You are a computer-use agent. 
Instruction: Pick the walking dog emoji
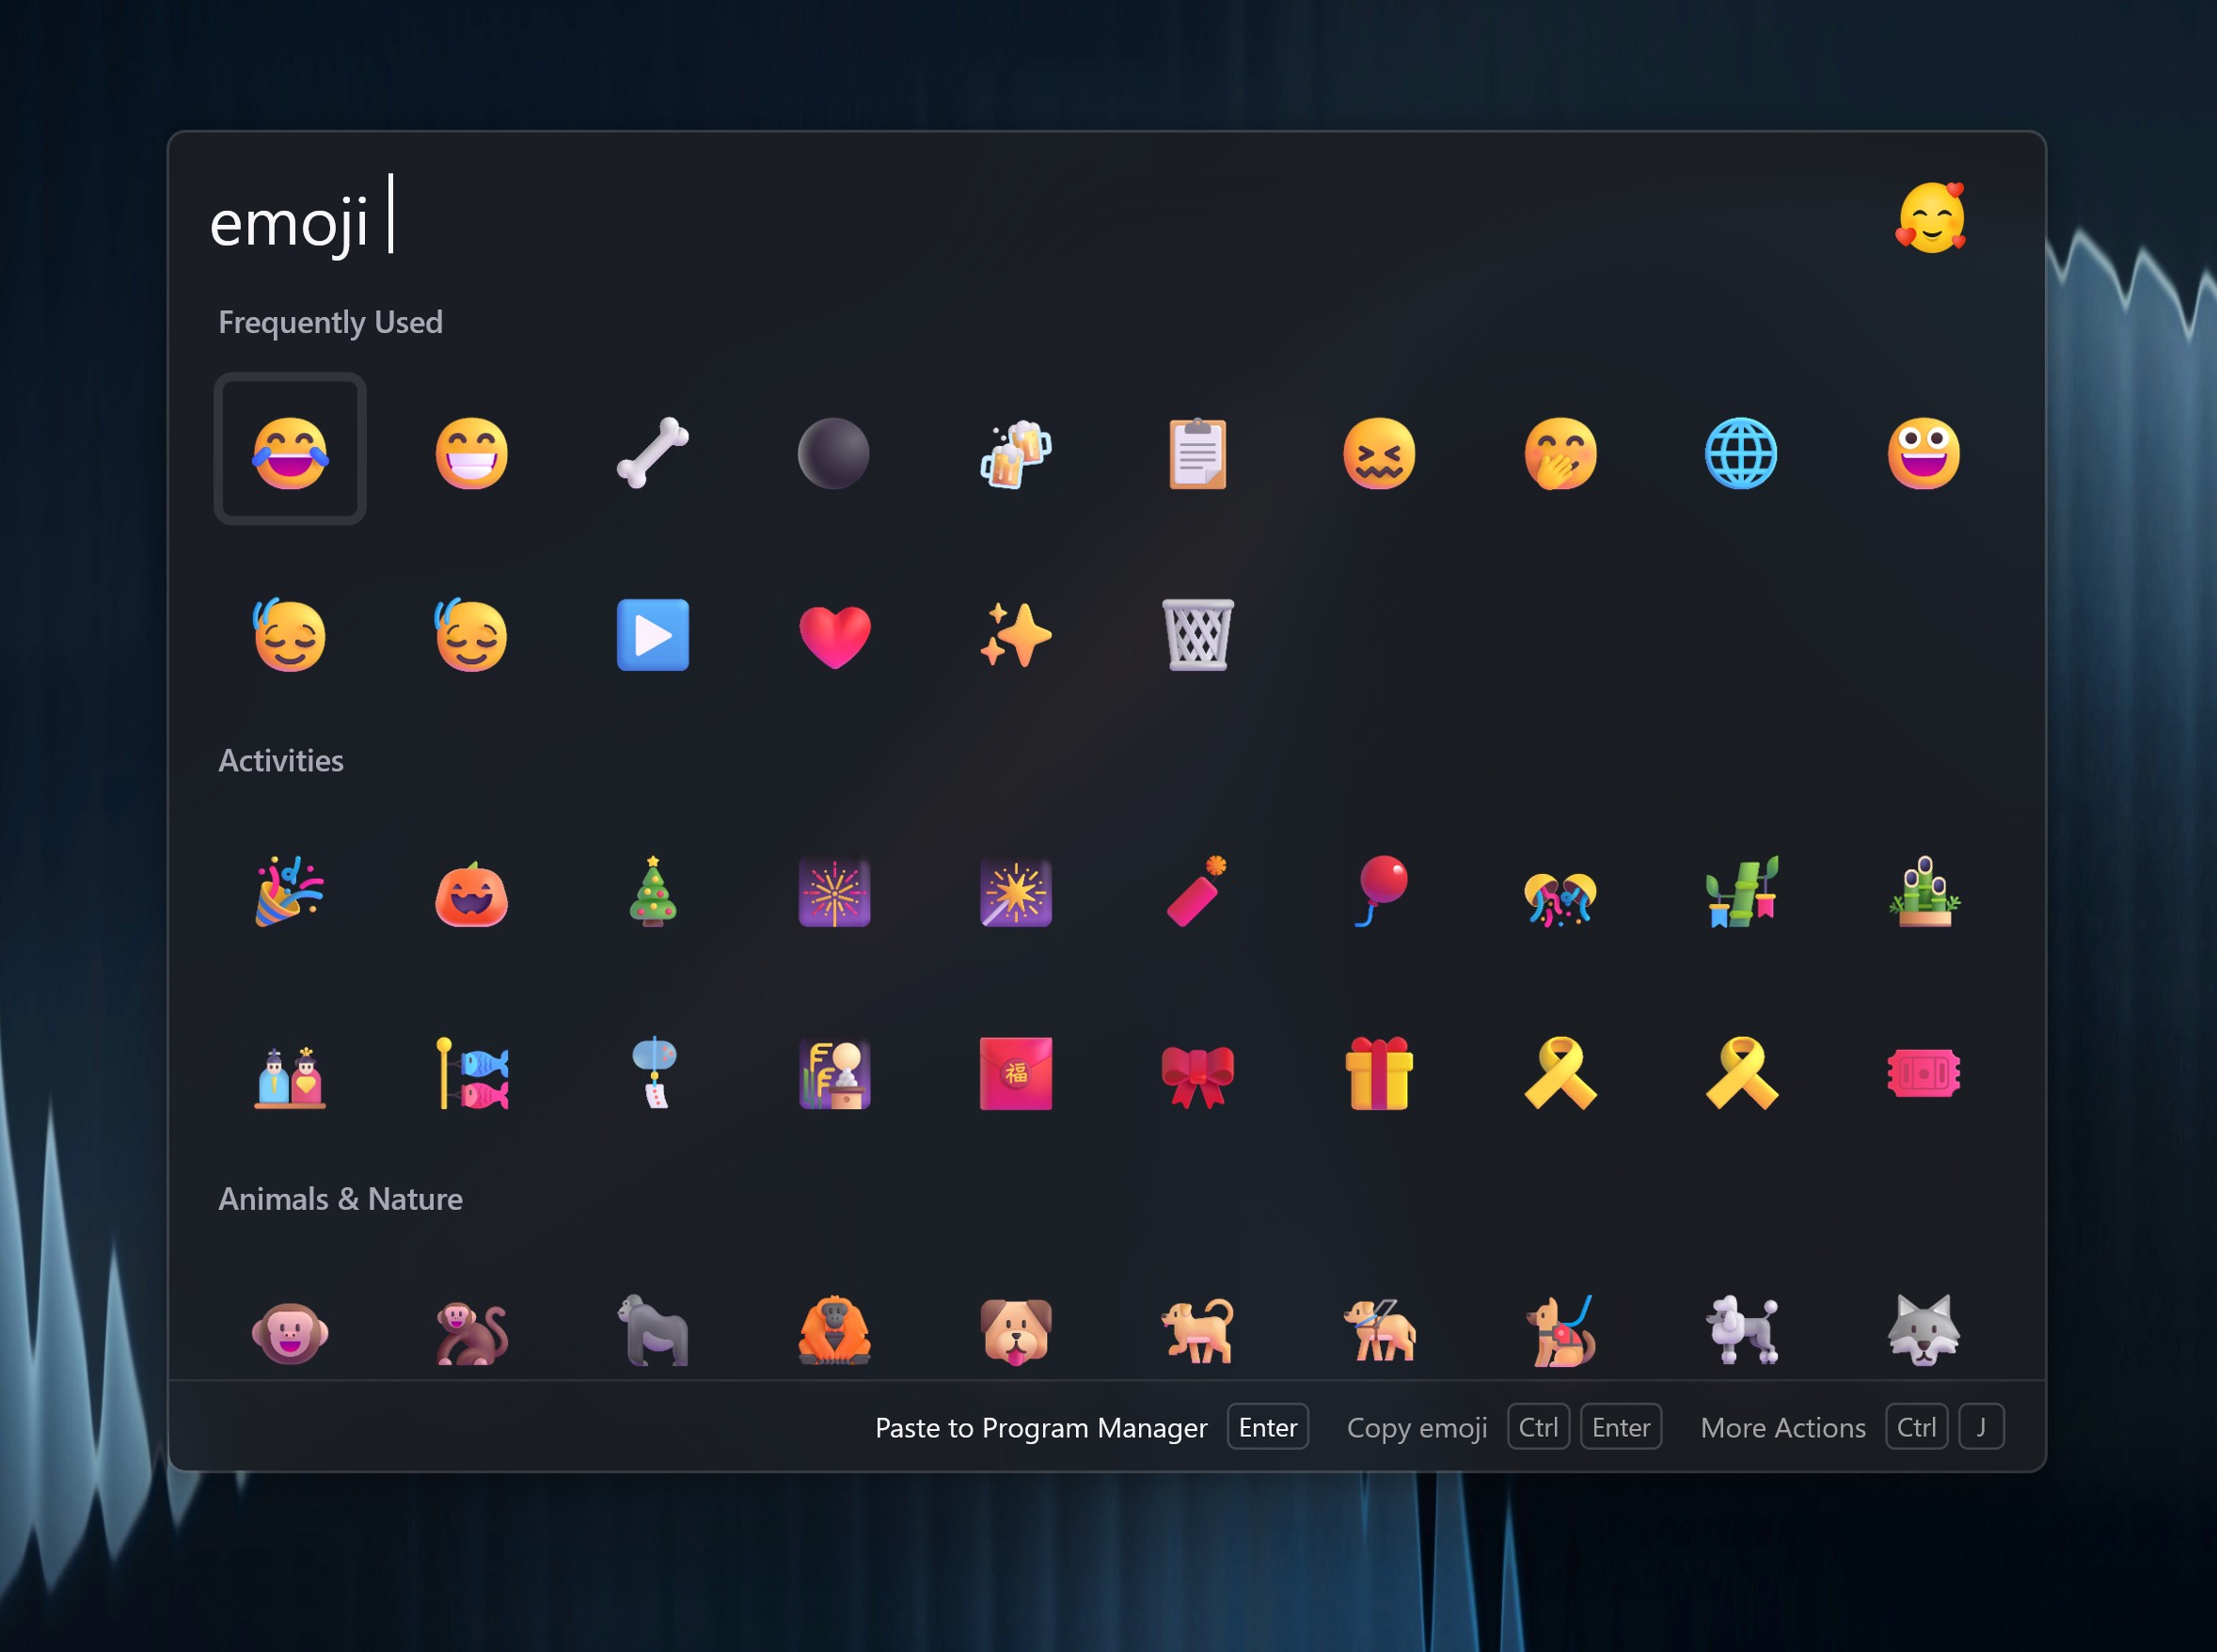point(1197,1331)
